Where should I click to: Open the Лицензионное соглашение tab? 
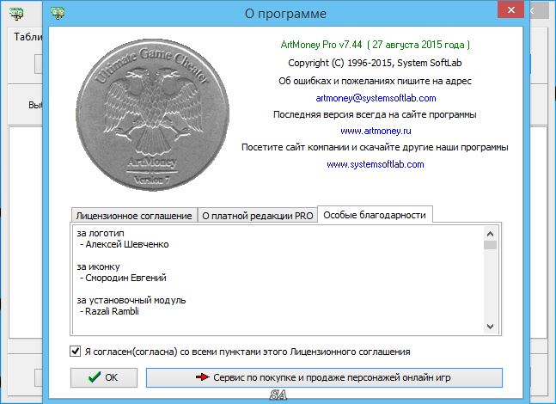point(134,215)
